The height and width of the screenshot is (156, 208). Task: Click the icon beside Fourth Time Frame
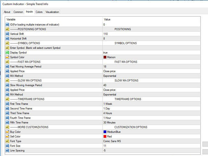click(x=7, y=118)
